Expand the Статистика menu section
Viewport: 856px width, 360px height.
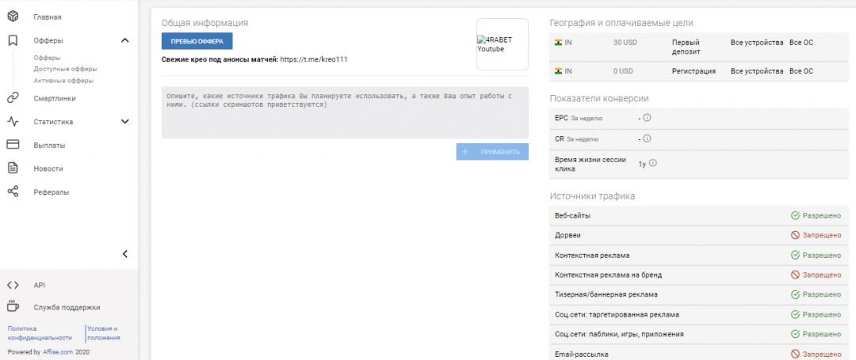pyautogui.click(x=124, y=122)
